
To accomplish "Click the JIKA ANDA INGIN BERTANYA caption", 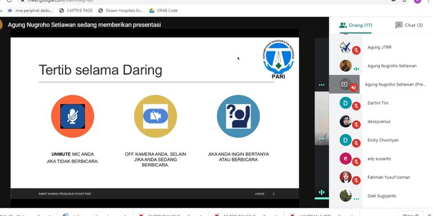I will (x=238, y=157).
